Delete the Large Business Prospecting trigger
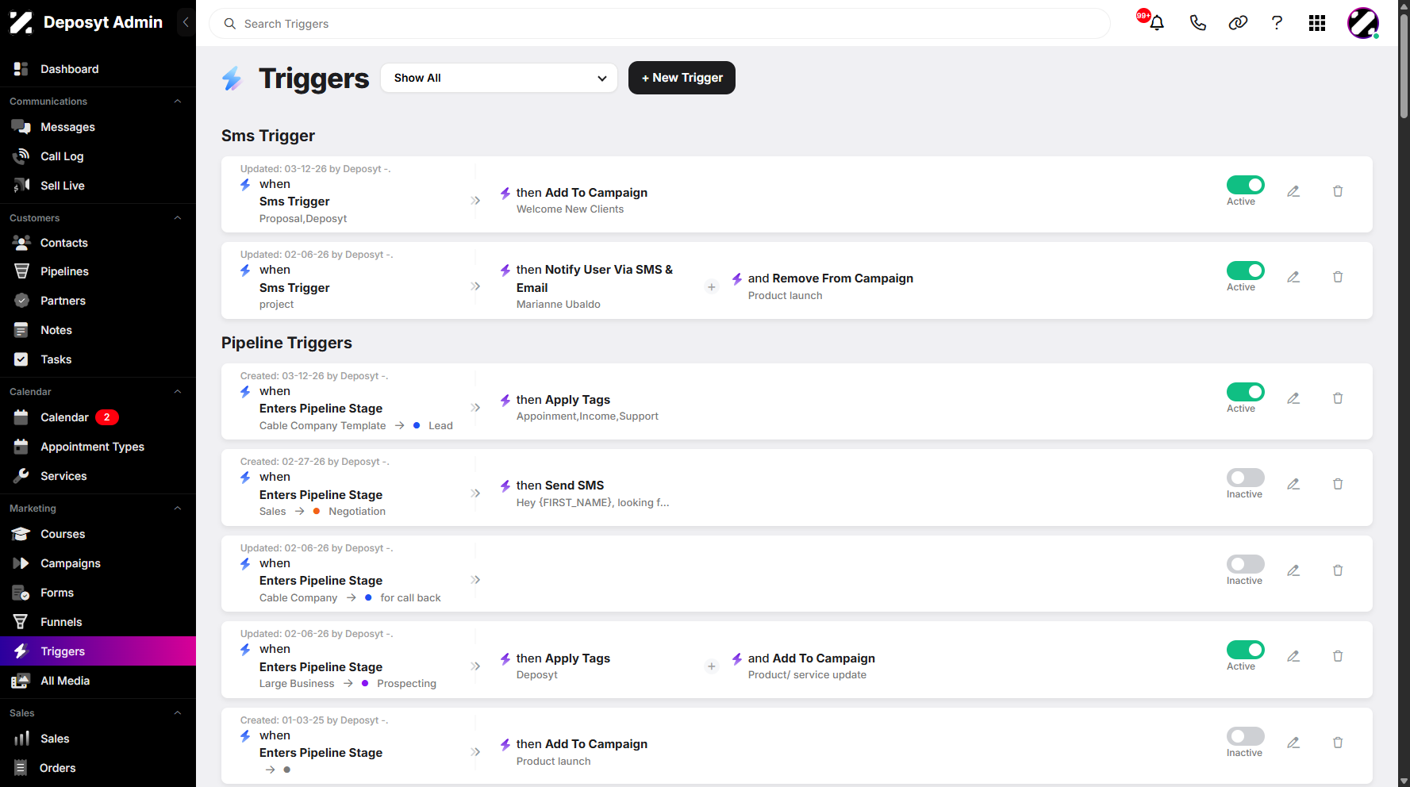 pyautogui.click(x=1338, y=656)
